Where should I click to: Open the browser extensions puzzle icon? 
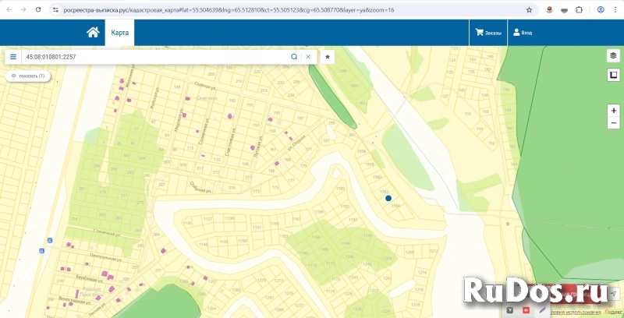point(579,10)
